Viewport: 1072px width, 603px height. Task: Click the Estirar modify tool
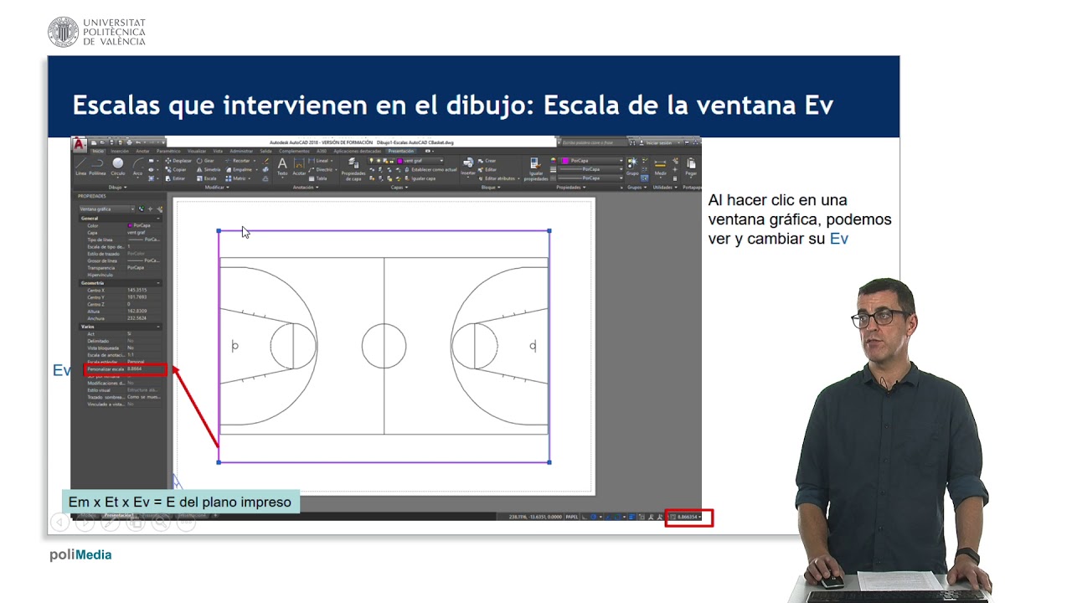(176, 178)
